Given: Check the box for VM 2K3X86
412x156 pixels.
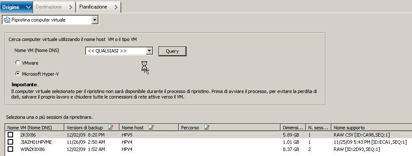Looking at the screenshot, I should (10, 135).
